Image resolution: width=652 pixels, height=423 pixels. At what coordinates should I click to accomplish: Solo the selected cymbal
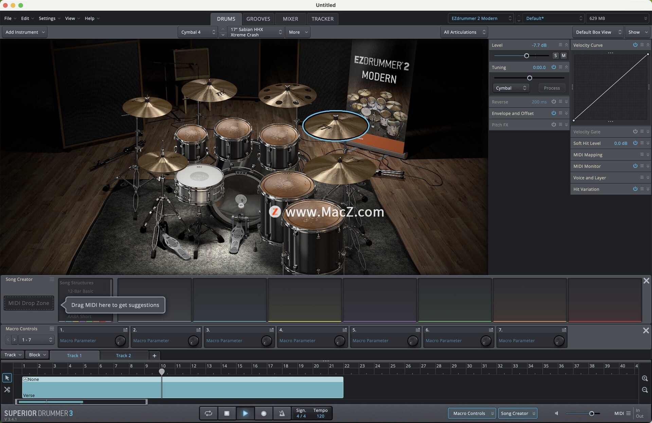tap(556, 55)
